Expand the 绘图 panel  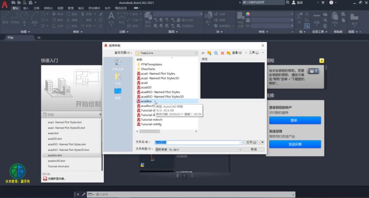coord(25,32)
